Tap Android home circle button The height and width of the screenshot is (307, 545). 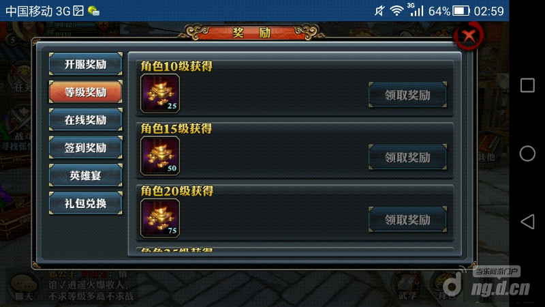point(527,153)
